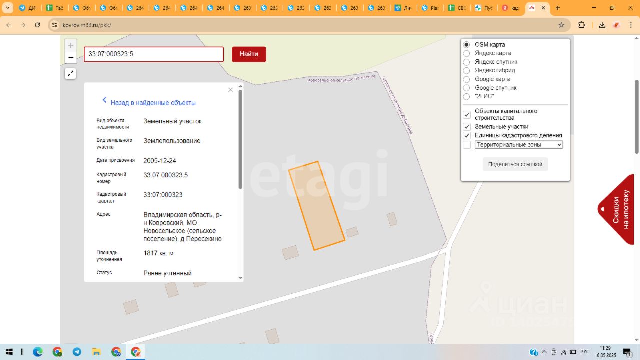Toggle Единицы кадастрового деления layer

click(467, 136)
